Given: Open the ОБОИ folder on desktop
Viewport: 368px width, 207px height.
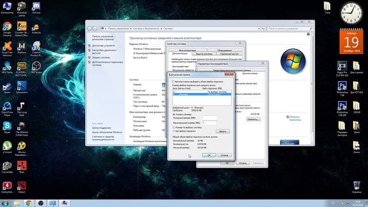Looking at the screenshot, I should pos(356,108).
